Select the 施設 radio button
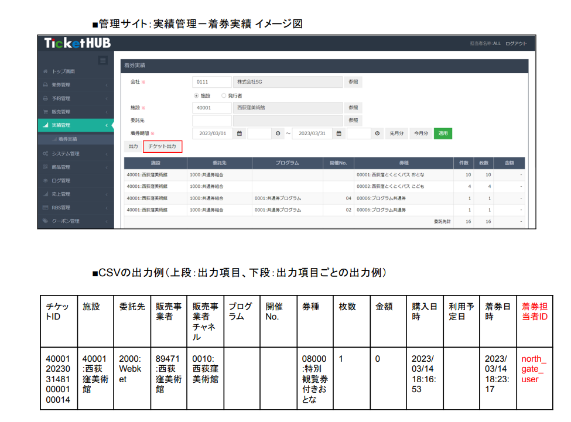This screenshot has height=422, width=571. point(196,95)
